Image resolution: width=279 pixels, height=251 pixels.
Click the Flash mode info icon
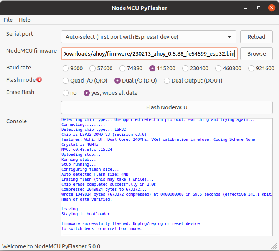(x=39, y=79)
